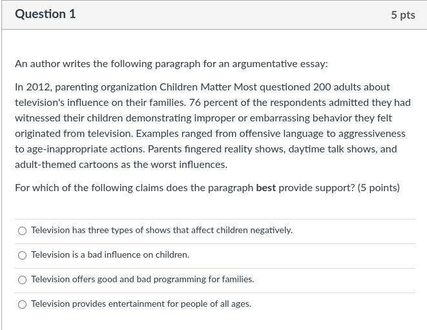The width and height of the screenshot is (427, 330).
Task: Choose radio for 'good and bad programming'
Action: (x=23, y=280)
